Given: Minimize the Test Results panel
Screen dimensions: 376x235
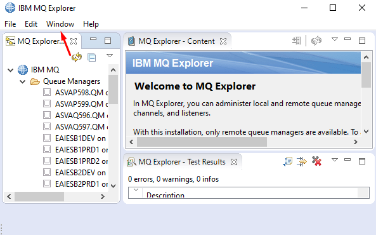Looking at the screenshot, I should click(347, 159).
